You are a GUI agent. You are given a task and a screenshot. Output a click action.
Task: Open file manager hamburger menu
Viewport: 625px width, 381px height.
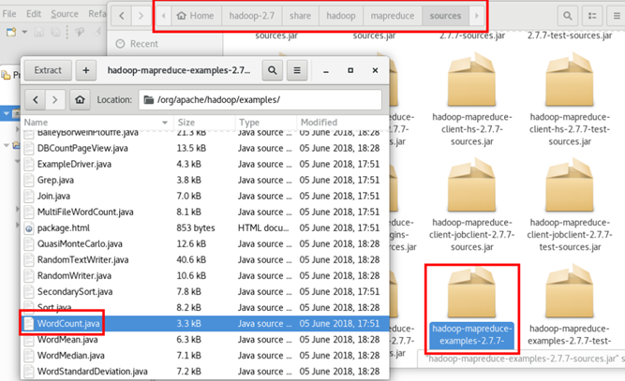click(x=617, y=16)
